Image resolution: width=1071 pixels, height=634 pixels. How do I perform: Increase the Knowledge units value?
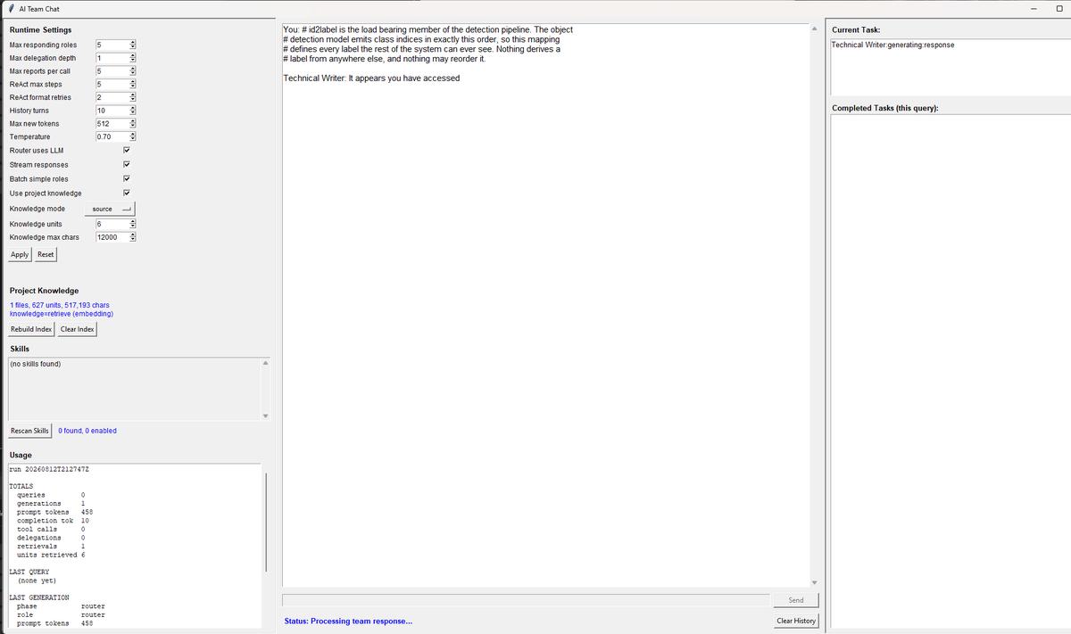coord(132,221)
